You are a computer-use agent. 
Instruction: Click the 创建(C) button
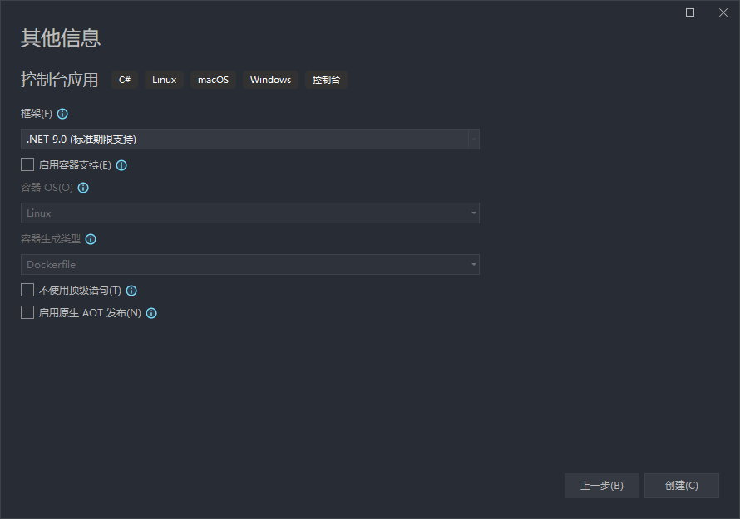682,486
